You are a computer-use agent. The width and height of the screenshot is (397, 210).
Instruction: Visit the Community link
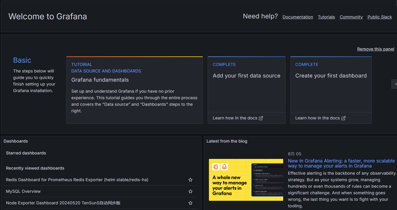351,17
